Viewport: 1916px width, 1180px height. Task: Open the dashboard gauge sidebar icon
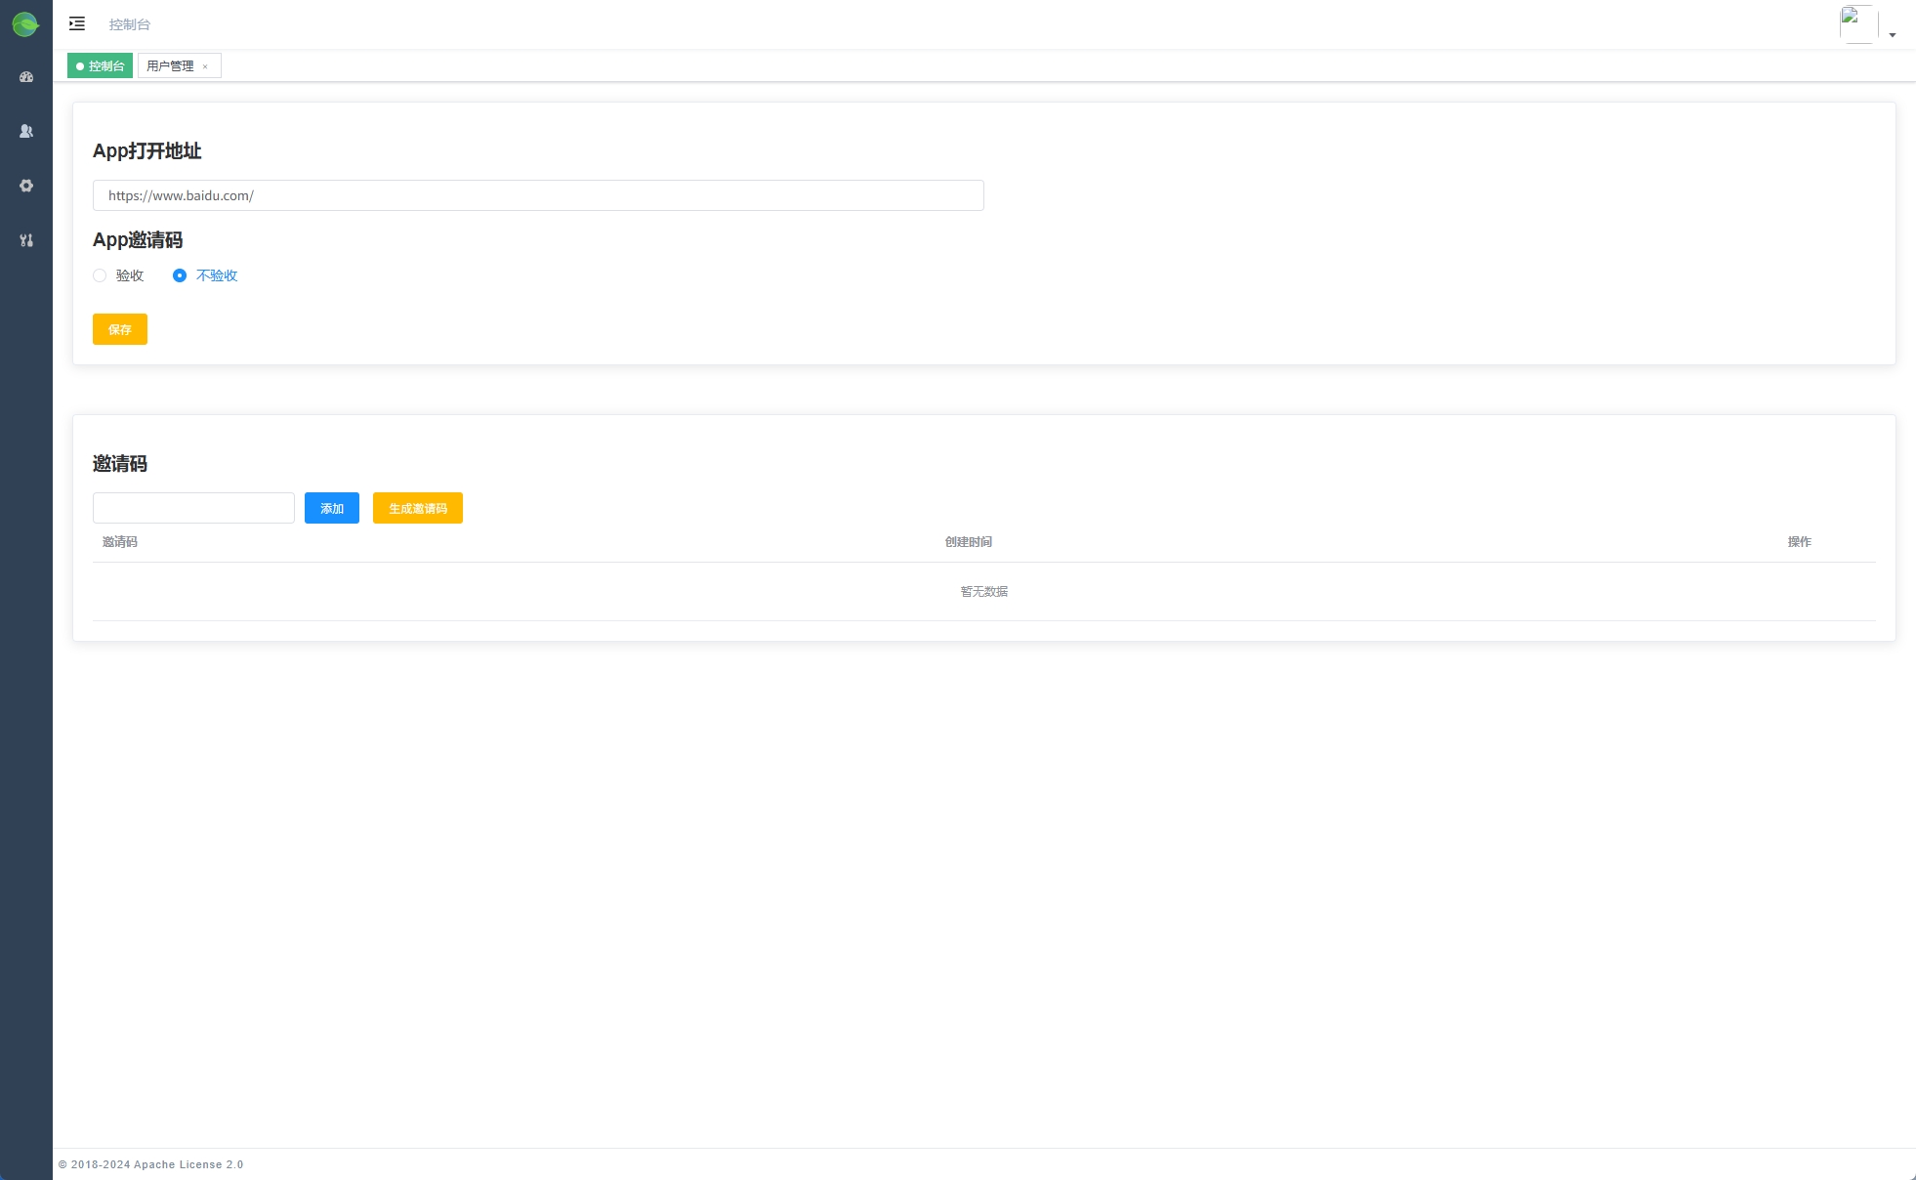tap(26, 77)
